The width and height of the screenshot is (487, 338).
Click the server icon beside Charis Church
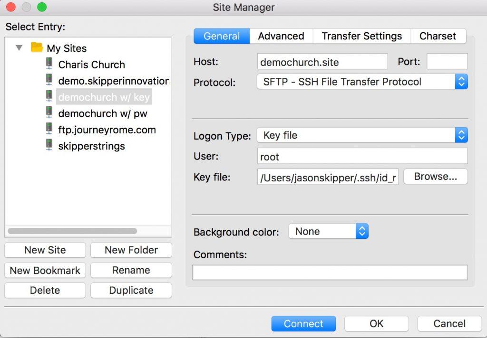pos(49,63)
